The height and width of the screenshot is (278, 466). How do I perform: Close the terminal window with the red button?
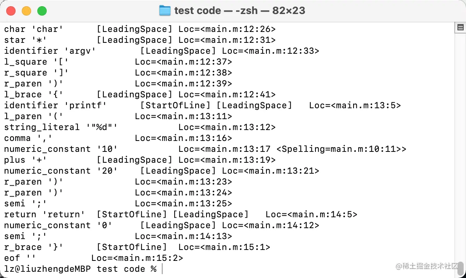[11, 11]
